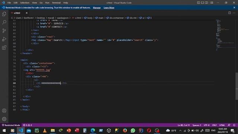
Task: Toggle the bottom panel layout icon
Action: [x=202, y=3]
